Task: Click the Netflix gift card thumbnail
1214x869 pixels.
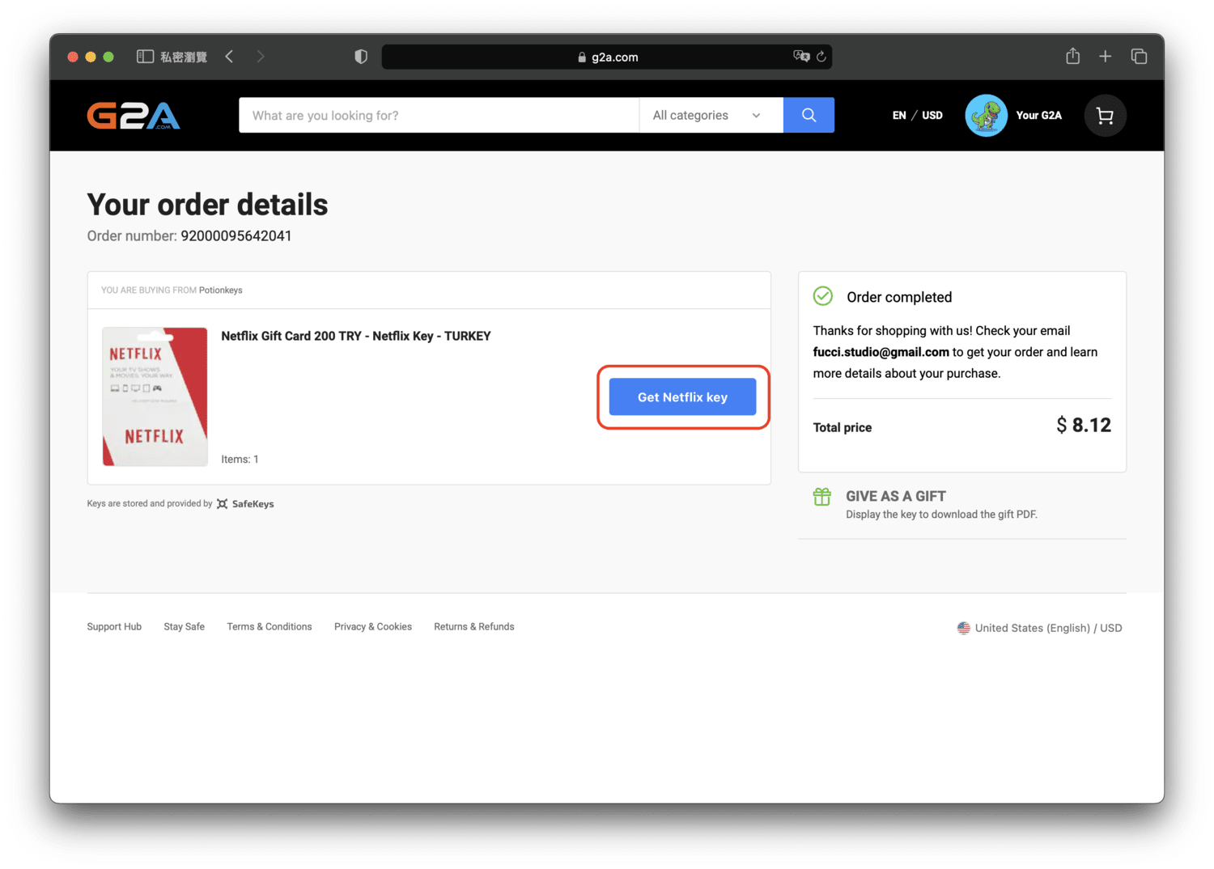Action: tap(155, 396)
